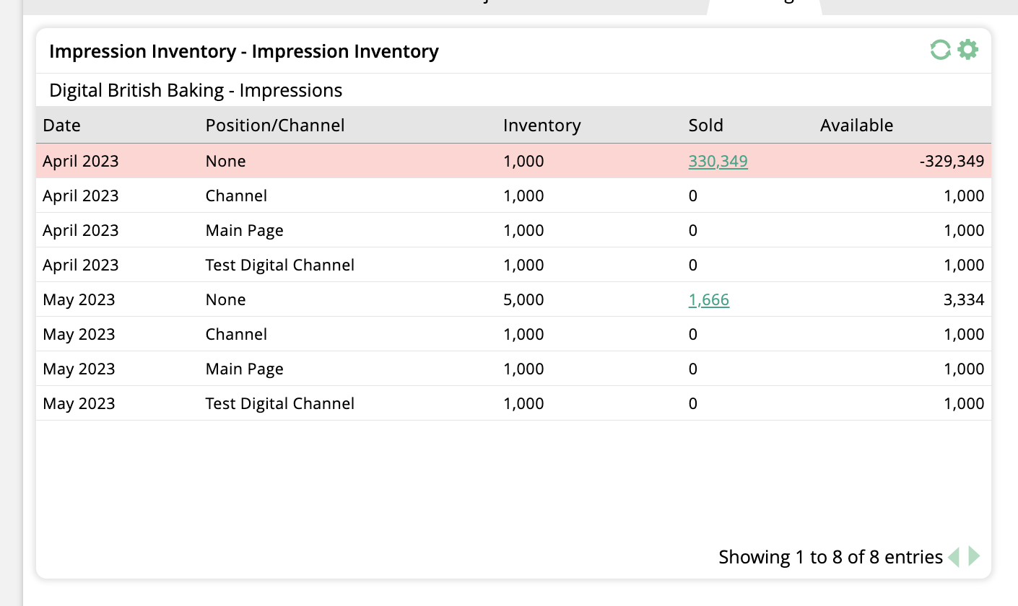The height and width of the screenshot is (606, 1018).
Task: Select April 2023 Test Digital Channel row
Action: click(x=279, y=265)
